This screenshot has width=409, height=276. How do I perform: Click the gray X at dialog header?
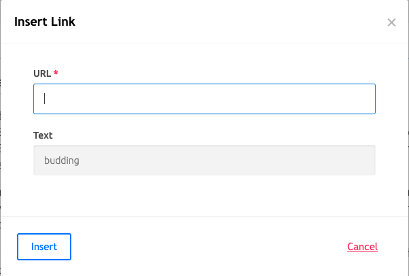(x=391, y=22)
